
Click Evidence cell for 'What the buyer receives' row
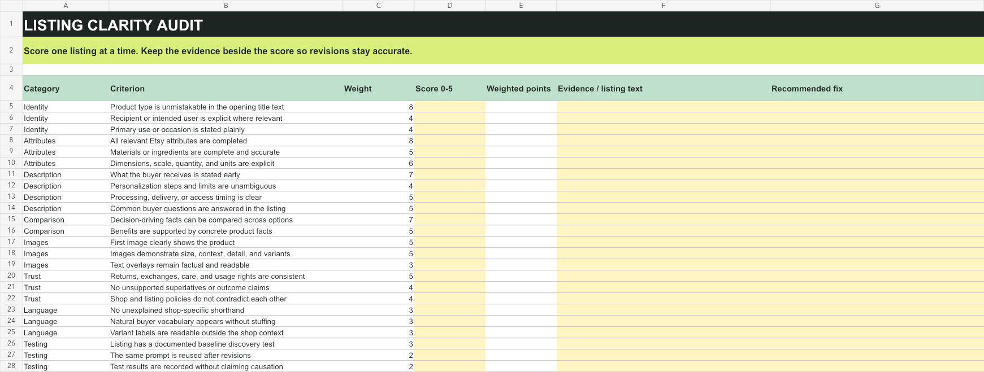tap(664, 174)
